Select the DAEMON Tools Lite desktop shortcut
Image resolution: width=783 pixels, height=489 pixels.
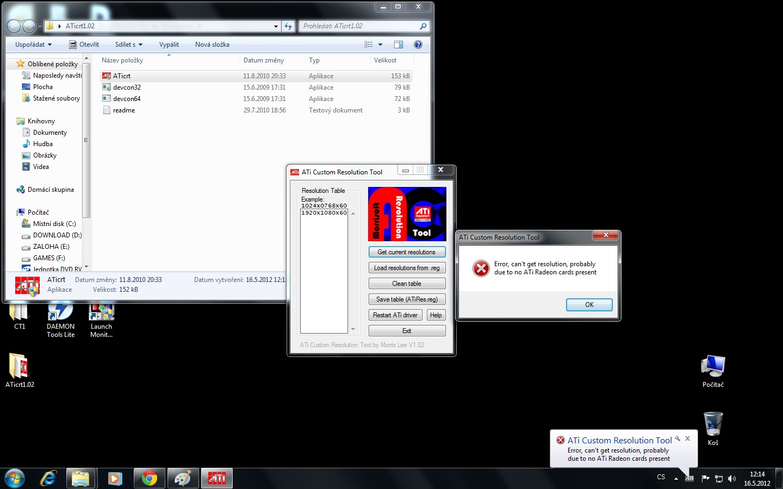coord(60,321)
